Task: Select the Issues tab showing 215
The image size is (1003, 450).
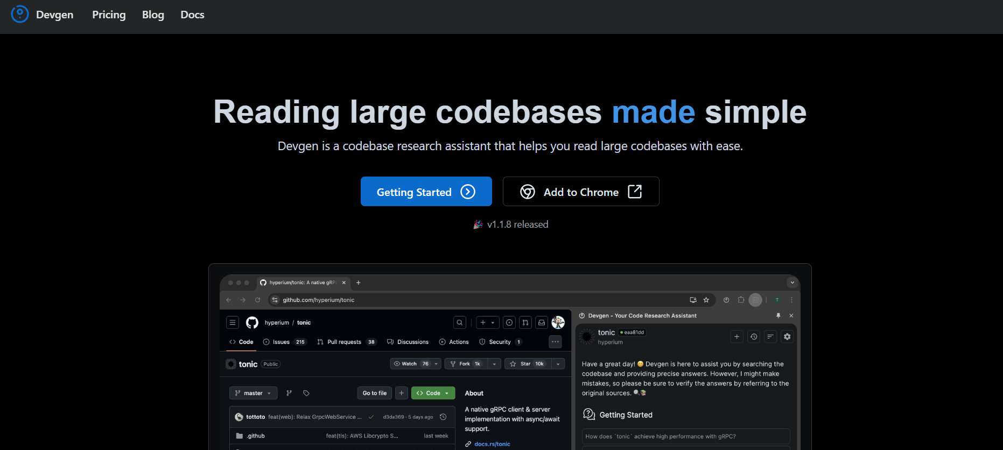Action: coord(284,342)
